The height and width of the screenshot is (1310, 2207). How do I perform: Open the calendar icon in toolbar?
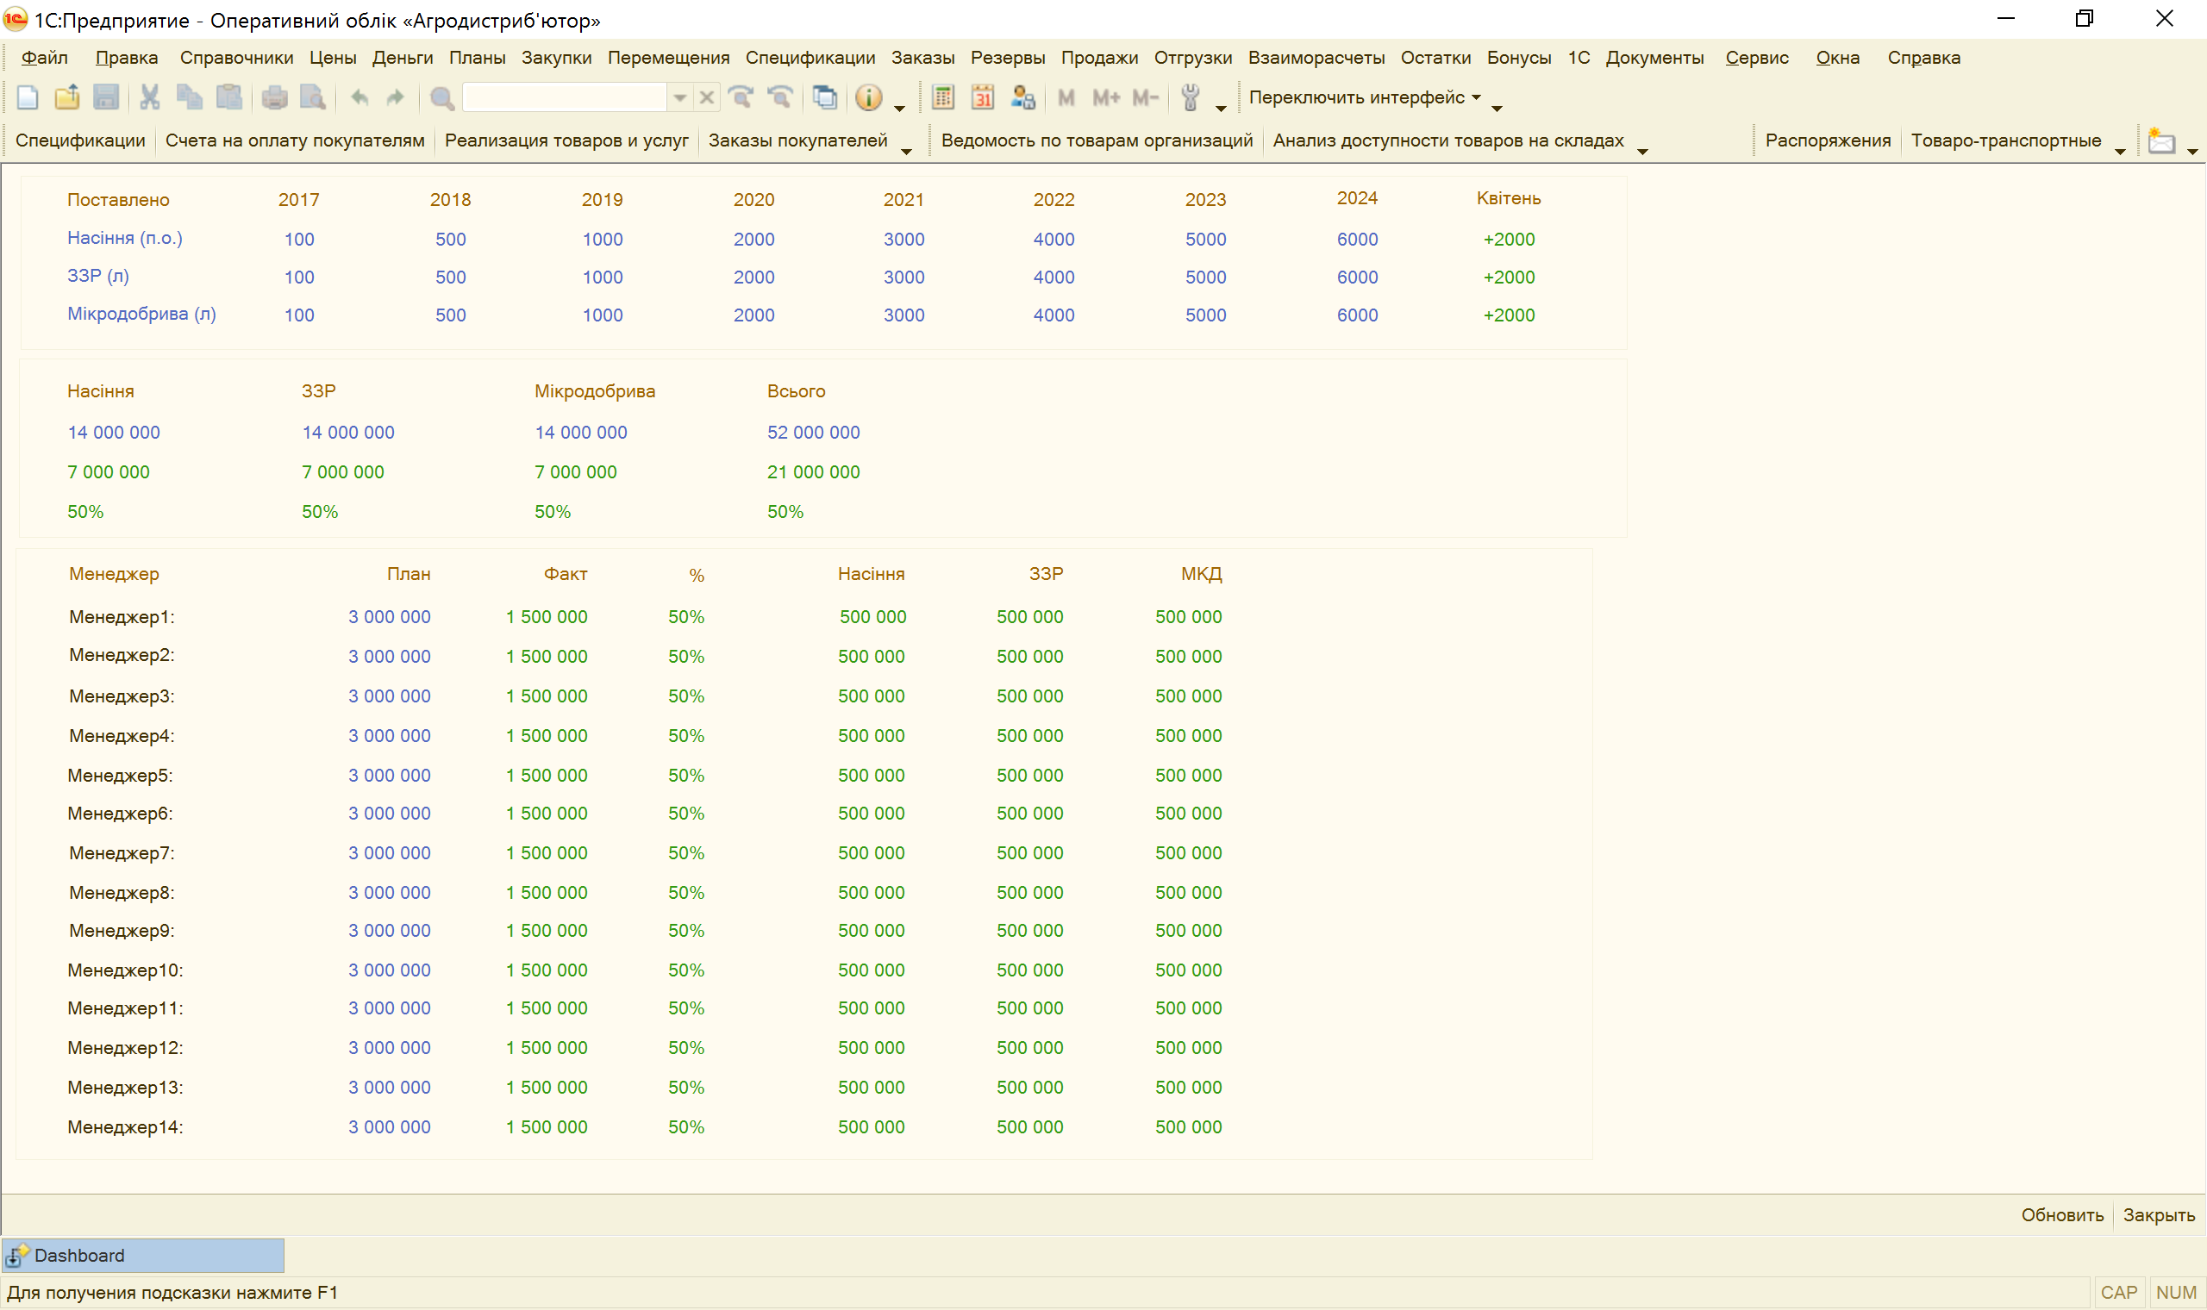click(x=983, y=97)
